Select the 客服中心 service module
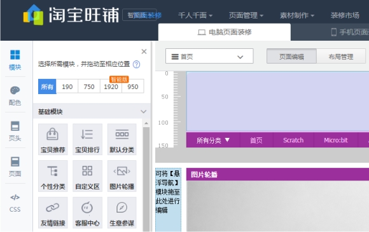The width and height of the screenshot is (369, 232). (x=87, y=213)
